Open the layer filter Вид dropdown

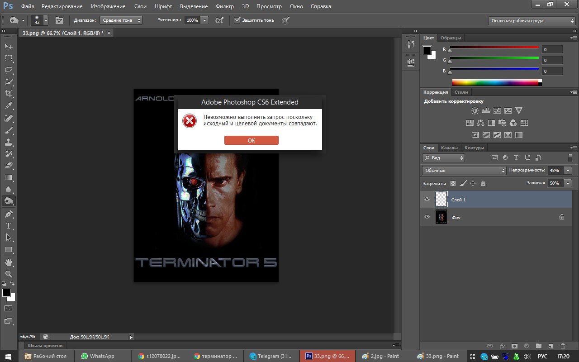coord(443,158)
